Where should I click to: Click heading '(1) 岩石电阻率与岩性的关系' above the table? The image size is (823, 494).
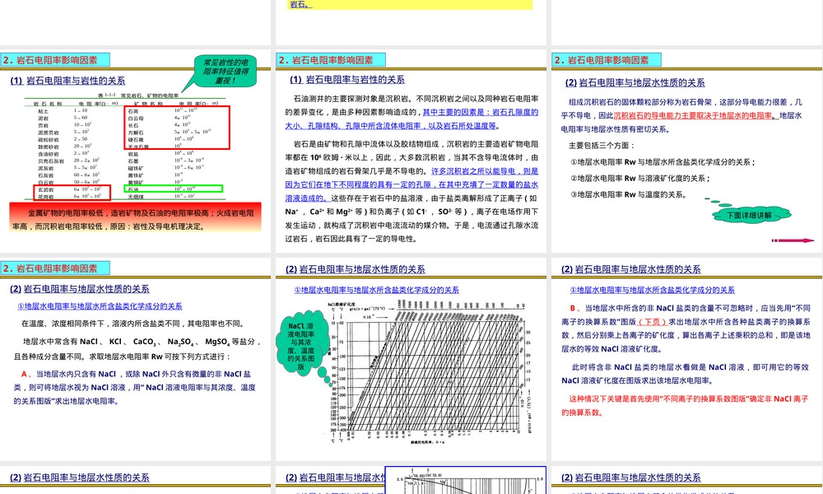click(67, 81)
